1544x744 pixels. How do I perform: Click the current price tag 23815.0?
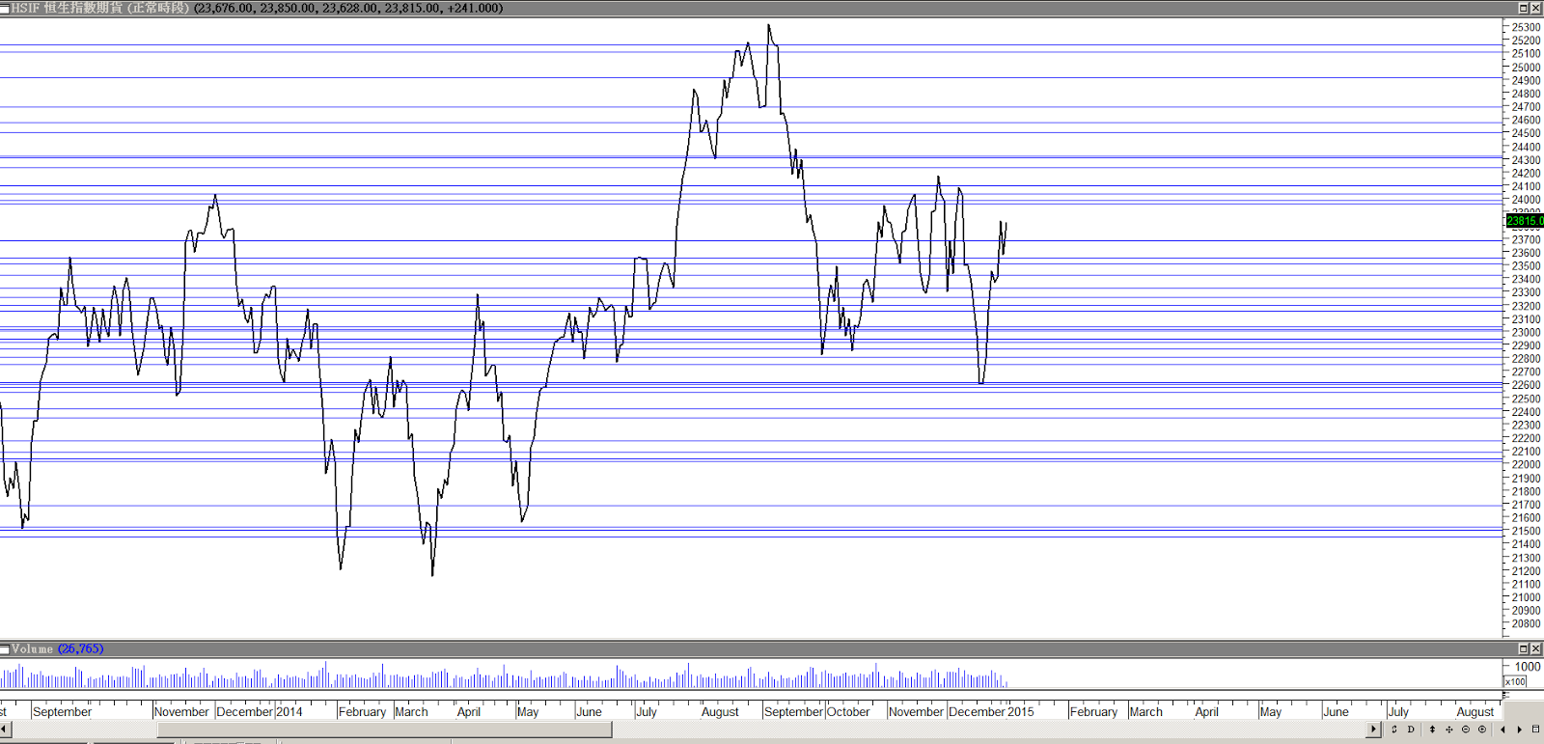(1525, 221)
